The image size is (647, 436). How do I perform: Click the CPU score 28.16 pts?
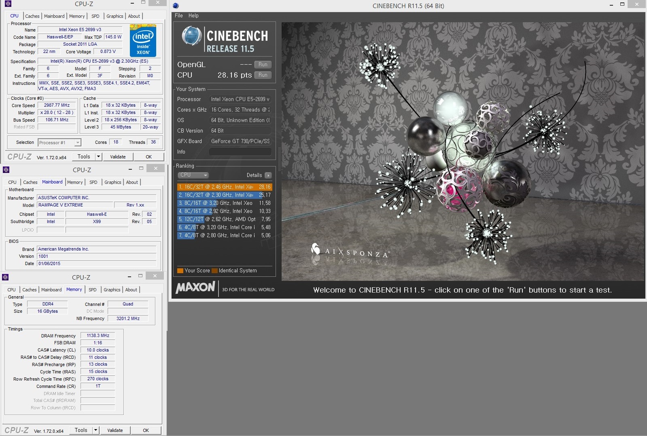point(234,75)
